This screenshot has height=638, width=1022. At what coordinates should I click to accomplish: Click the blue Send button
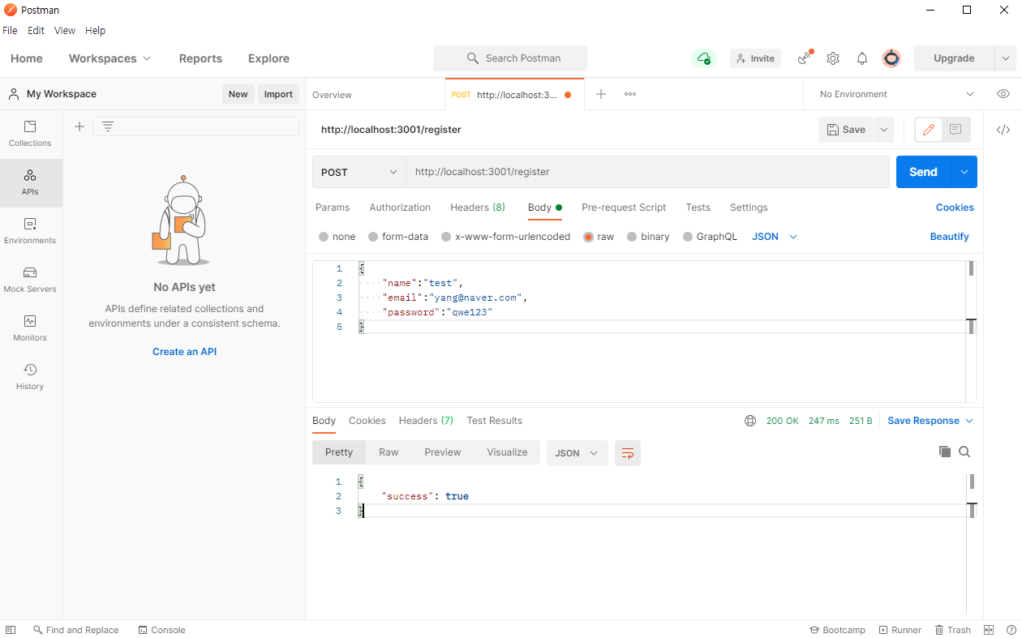pyautogui.click(x=923, y=172)
